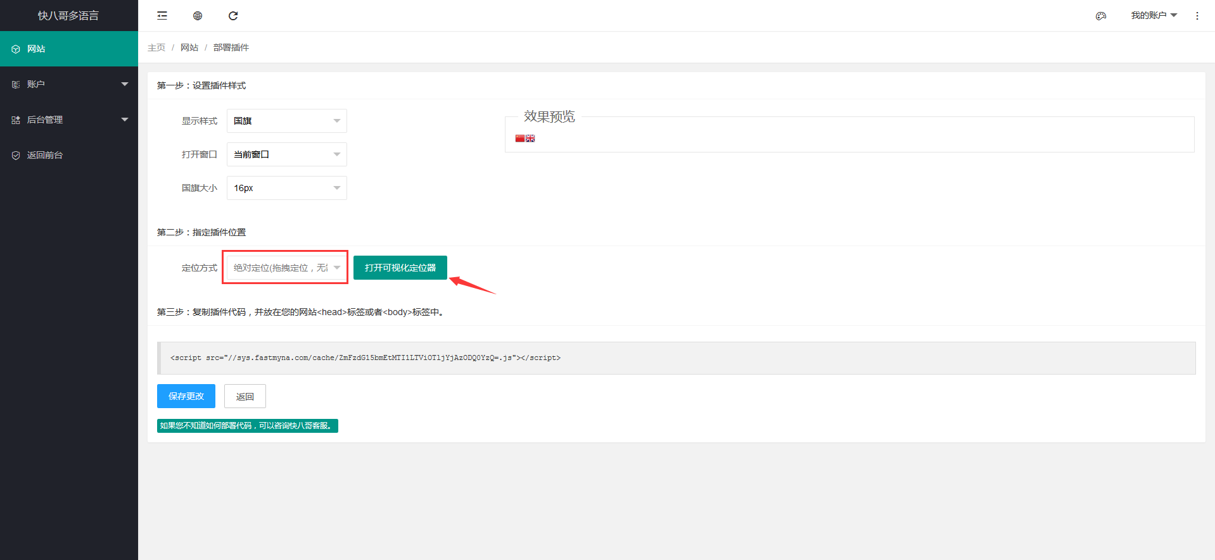Click the 国旗大小 field label

pyautogui.click(x=200, y=188)
